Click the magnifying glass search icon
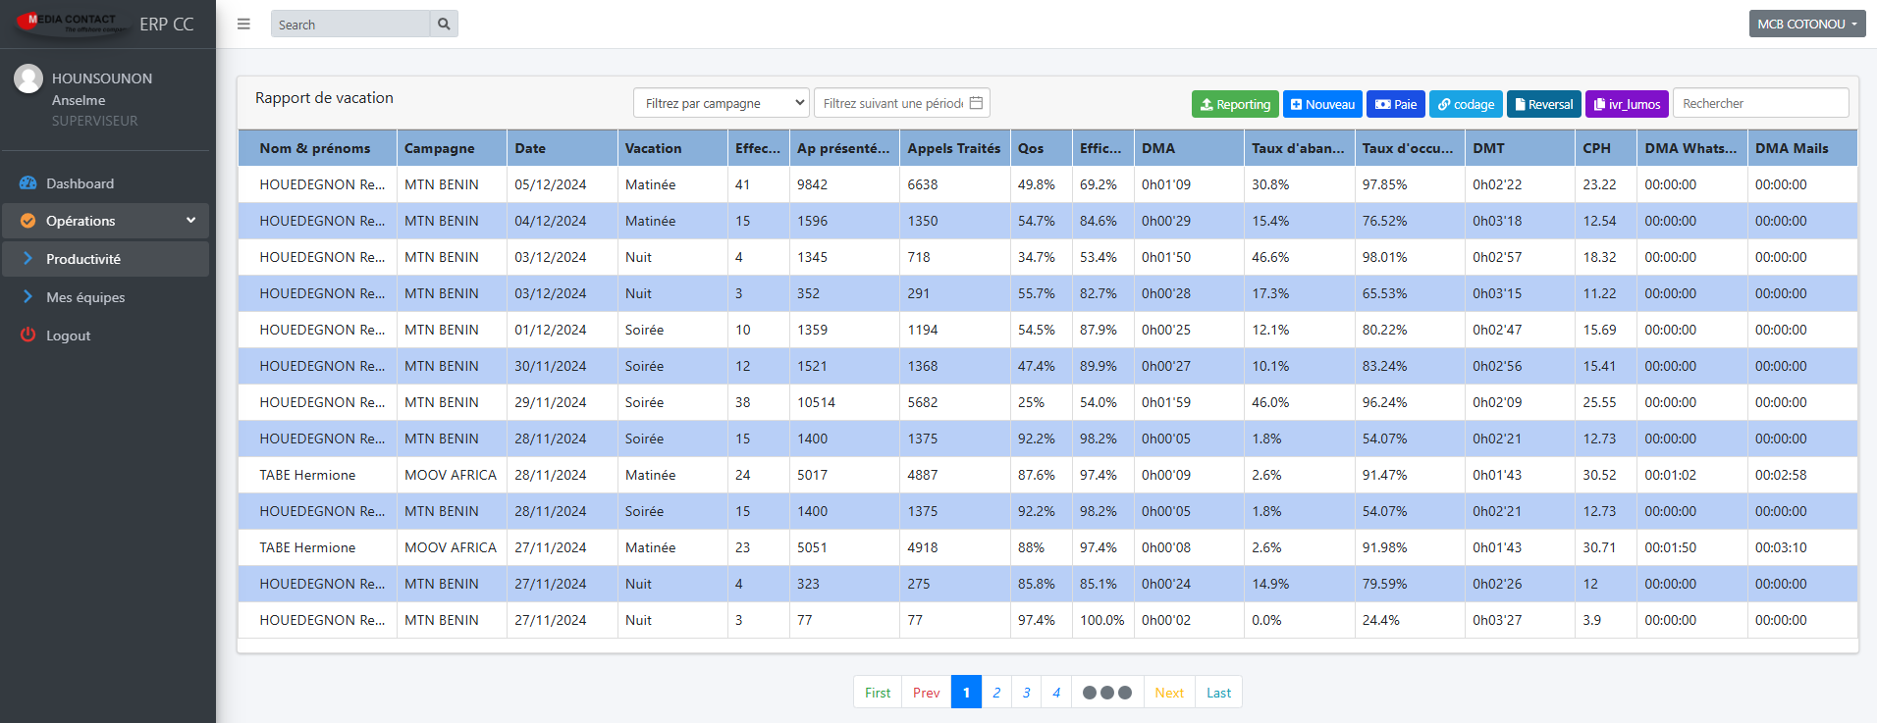This screenshot has width=1877, height=723. (x=444, y=25)
